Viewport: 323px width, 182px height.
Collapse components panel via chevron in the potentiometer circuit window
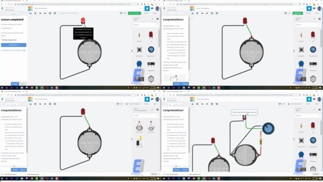tap(293, 139)
